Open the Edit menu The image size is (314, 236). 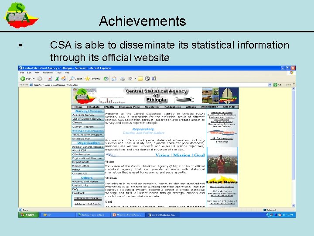click(x=29, y=73)
